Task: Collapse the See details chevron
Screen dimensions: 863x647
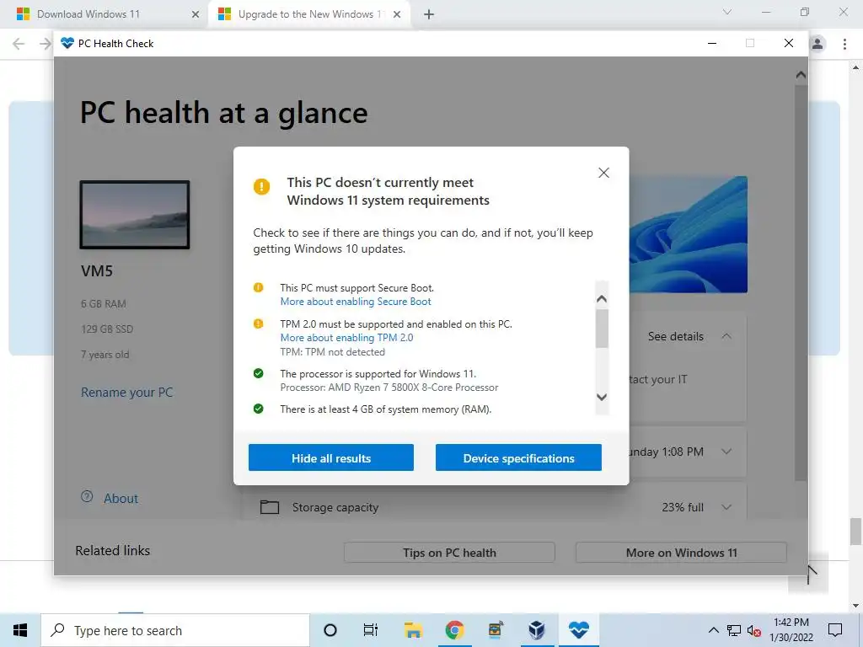Action: [726, 336]
